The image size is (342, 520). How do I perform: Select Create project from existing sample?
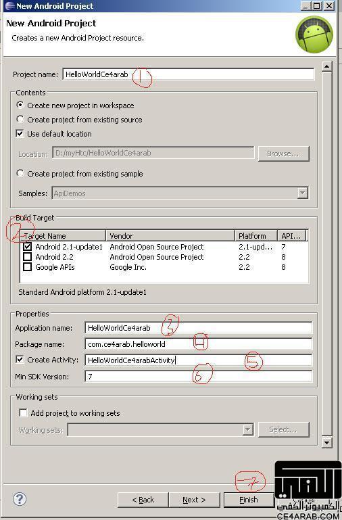[20, 173]
